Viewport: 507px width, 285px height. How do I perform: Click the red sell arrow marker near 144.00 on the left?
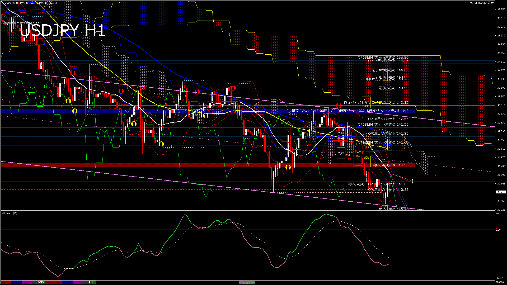[x=73, y=73]
